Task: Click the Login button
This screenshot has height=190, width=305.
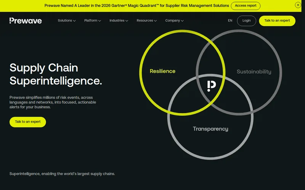Action: (x=246, y=21)
